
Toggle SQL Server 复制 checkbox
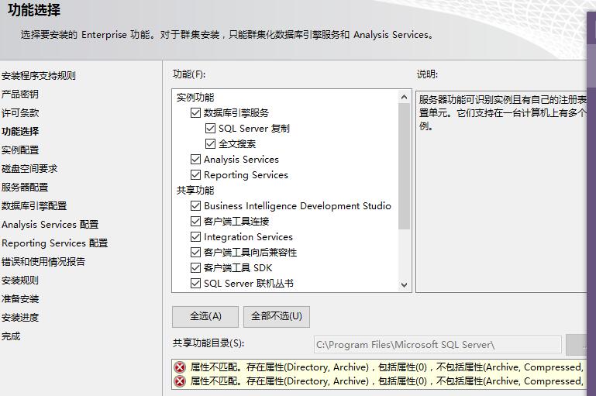click(210, 129)
